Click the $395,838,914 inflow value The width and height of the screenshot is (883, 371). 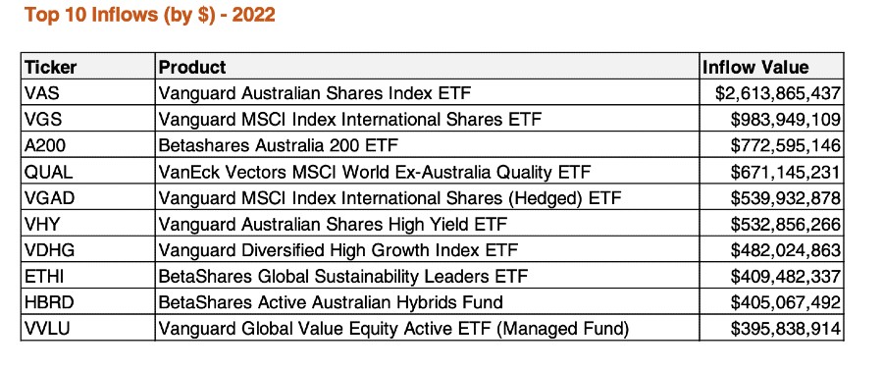771,328
